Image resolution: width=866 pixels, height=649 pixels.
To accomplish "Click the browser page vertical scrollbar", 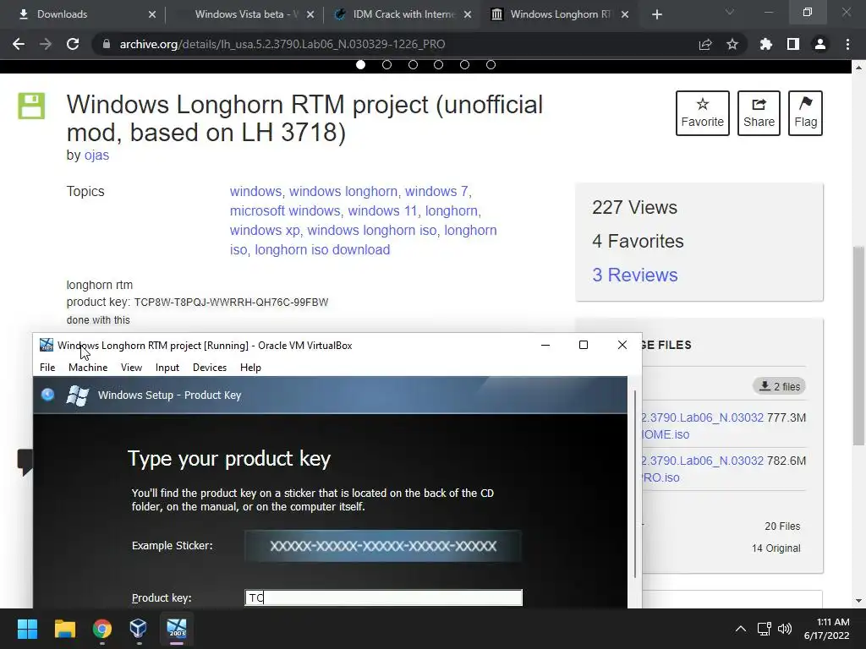I will tap(858, 345).
